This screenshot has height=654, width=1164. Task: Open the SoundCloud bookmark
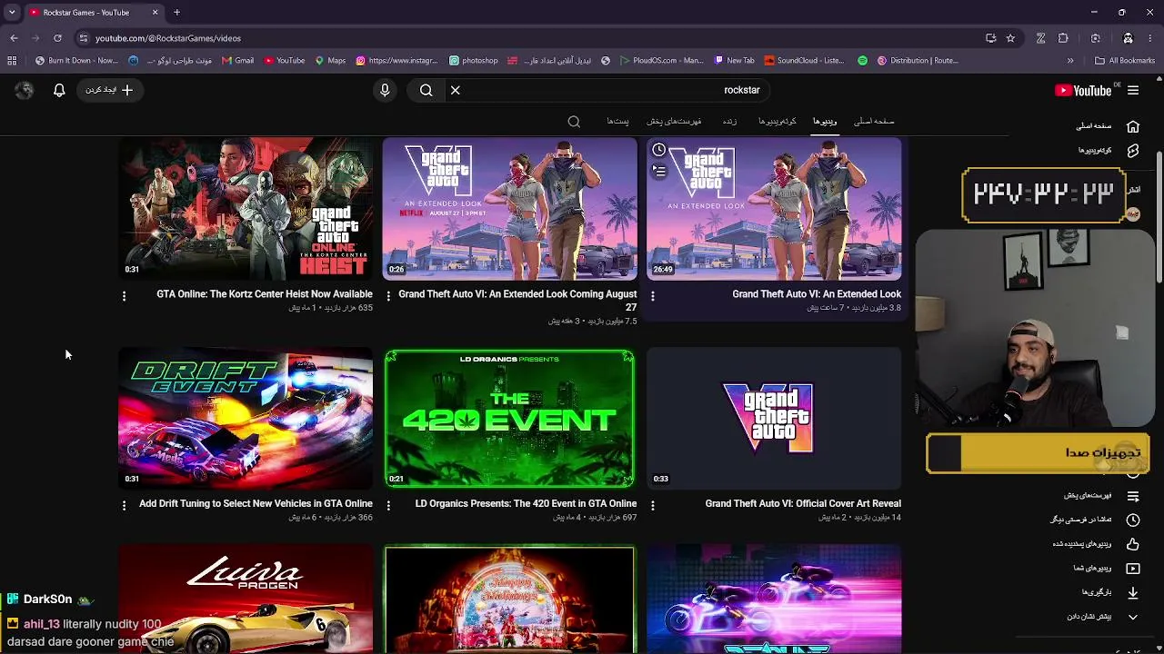click(x=804, y=61)
